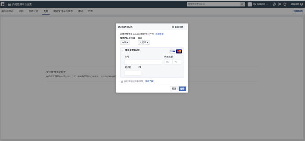305x141 pixels.
Task: Click the 取消 button
Action: point(174,89)
